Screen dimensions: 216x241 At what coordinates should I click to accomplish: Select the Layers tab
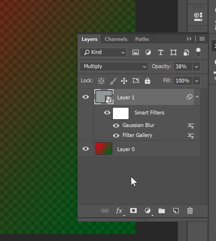[x=89, y=39]
